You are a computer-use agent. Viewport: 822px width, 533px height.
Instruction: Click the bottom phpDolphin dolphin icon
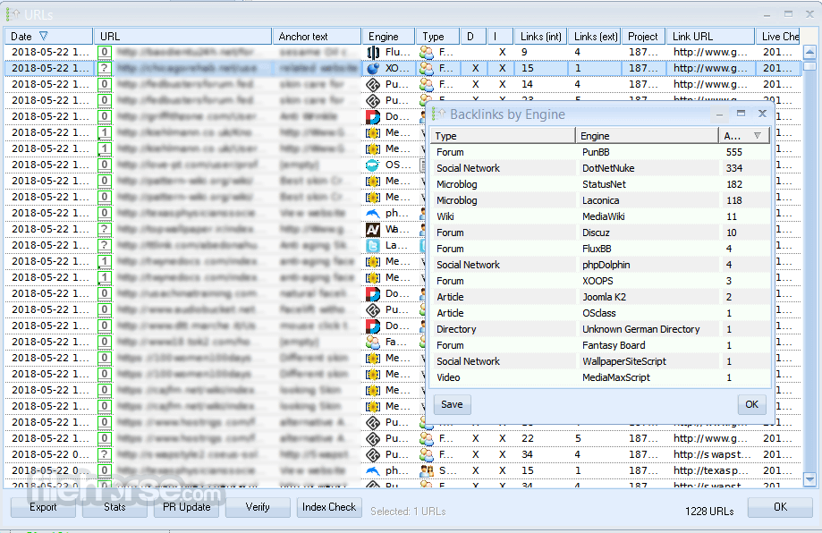(x=373, y=470)
